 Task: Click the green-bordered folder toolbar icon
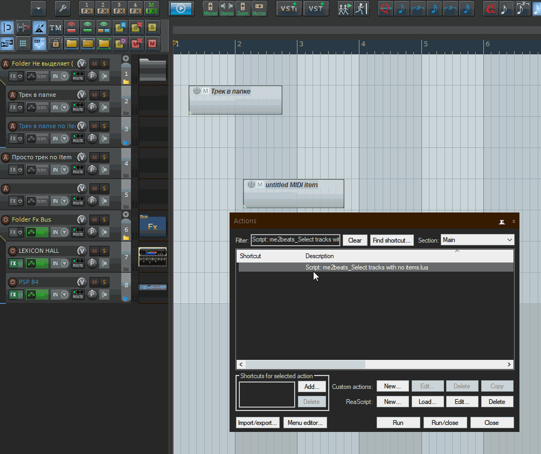104,44
